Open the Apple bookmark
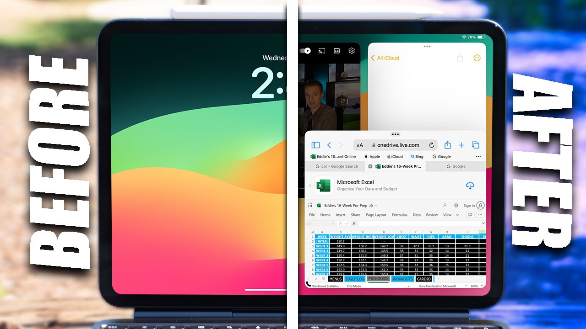This screenshot has width=586, height=329. click(x=372, y=156)
